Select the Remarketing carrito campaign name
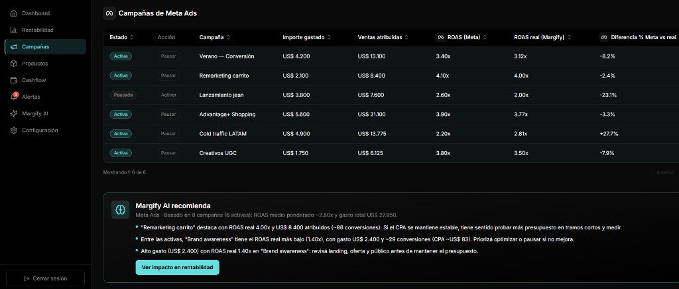This screenshot has height=289, width=679. (223, 76)
